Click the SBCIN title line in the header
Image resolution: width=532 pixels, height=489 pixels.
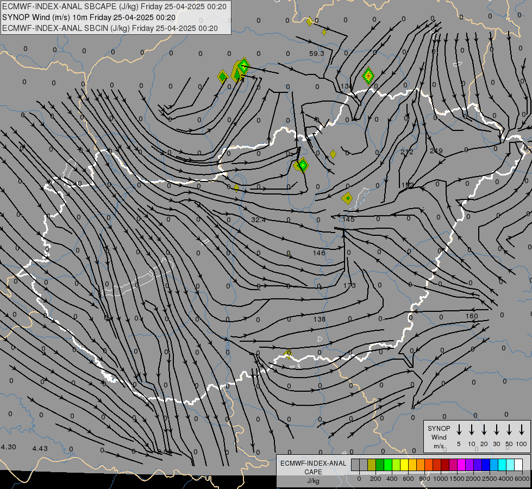coord(110,28)
